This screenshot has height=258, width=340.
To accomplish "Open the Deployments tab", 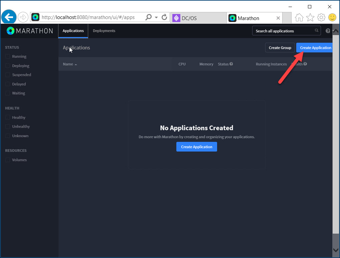I will point(104,31).
